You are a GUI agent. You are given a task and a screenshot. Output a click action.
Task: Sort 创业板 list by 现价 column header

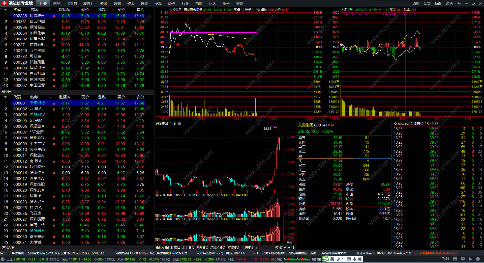85,97
